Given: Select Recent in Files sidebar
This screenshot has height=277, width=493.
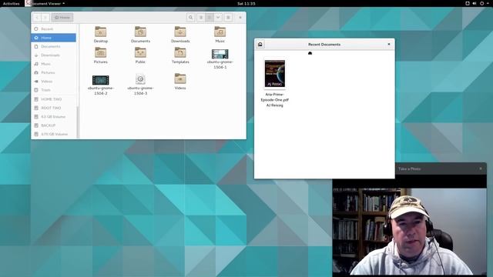Looking at the screenshot, I should click(x=53, y=29).
